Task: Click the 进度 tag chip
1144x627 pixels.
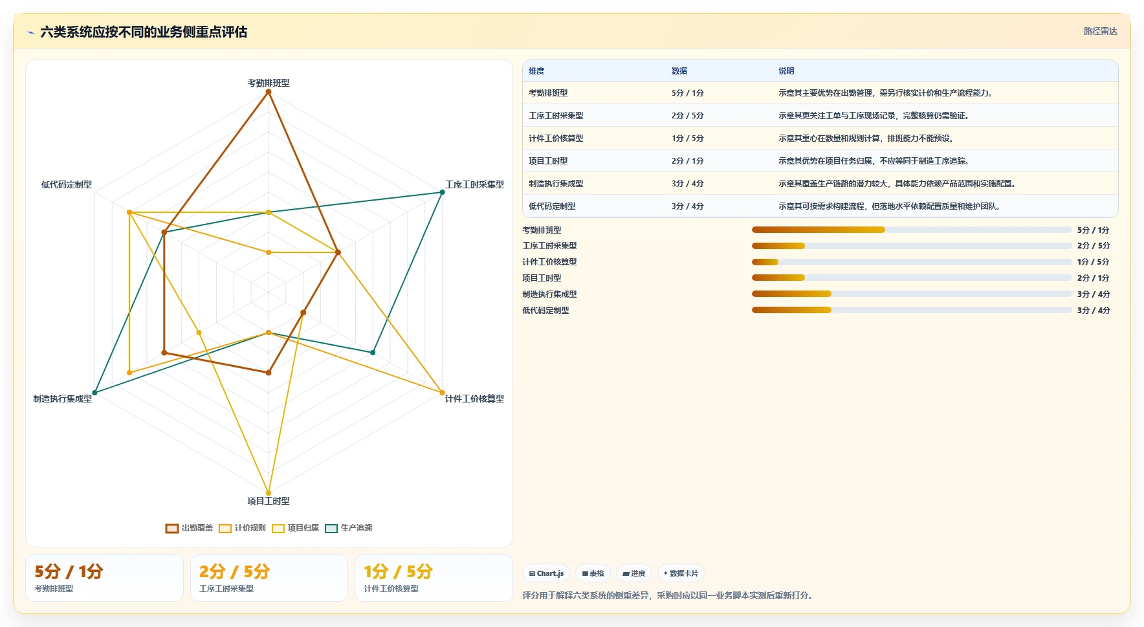Action: (634, 573)
